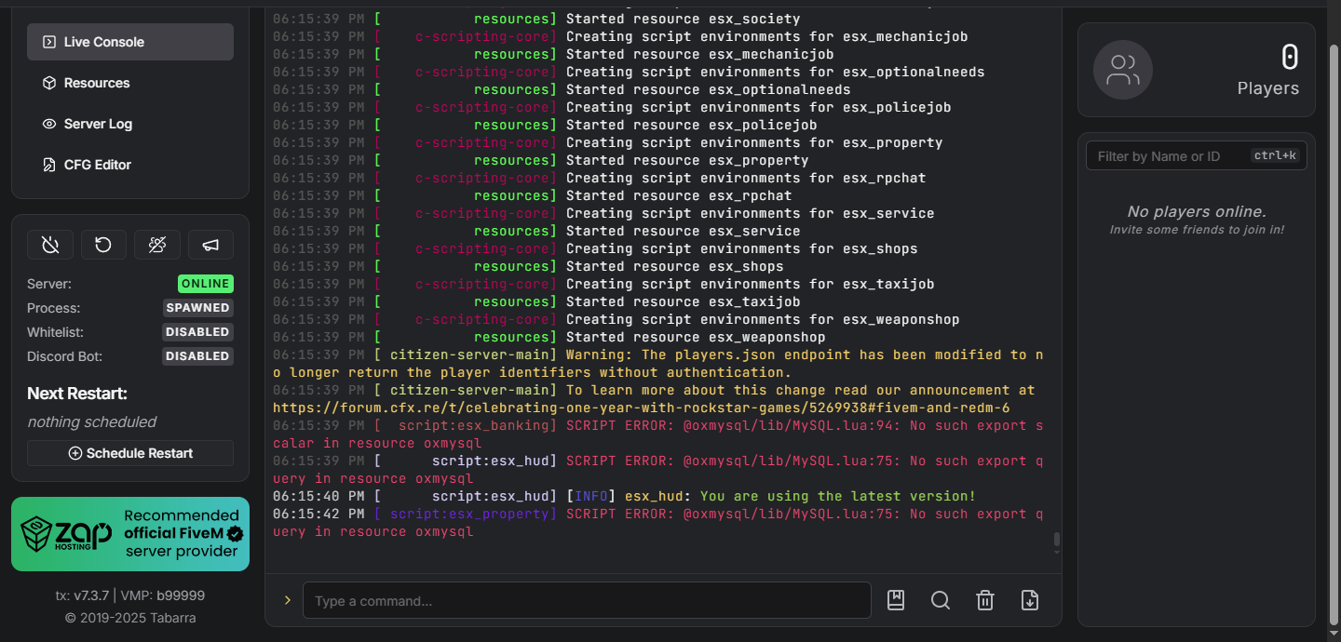Open the CFG Editor page
1341x642 pixels.
(x=130, y=165)
